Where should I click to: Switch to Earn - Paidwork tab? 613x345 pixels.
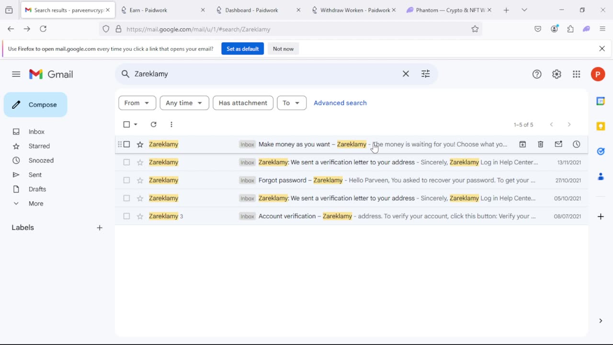tap(163, 10)
